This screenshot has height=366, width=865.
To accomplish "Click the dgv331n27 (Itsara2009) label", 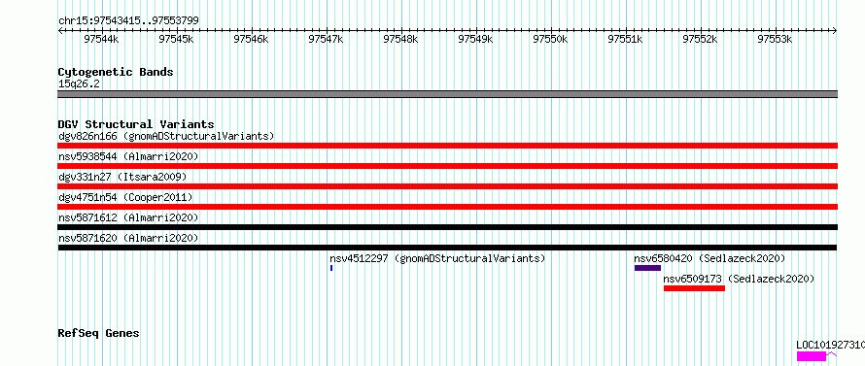I will (122, 177).
